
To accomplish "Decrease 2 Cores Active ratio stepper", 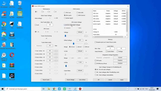I will point(55,54).
